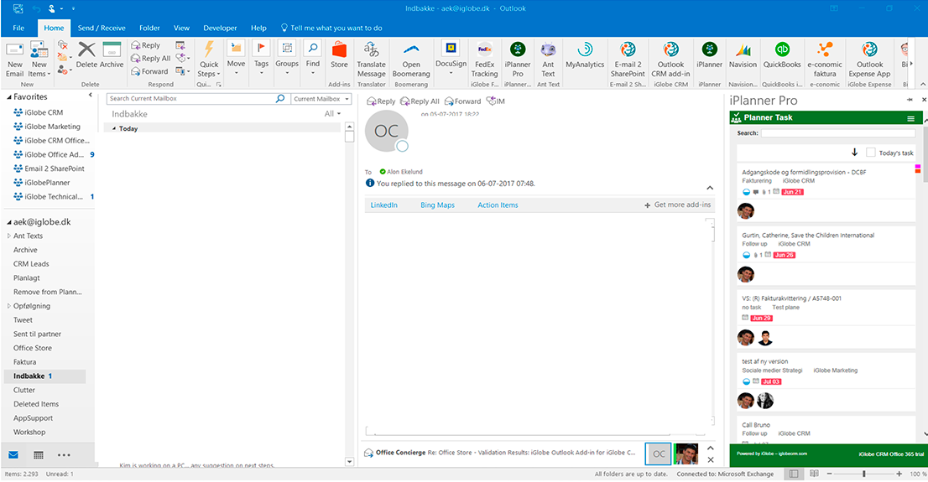Viewport: 928px width, 482px height.
Task: Click the Translate Message icon
Action: (x=371, y=49)
